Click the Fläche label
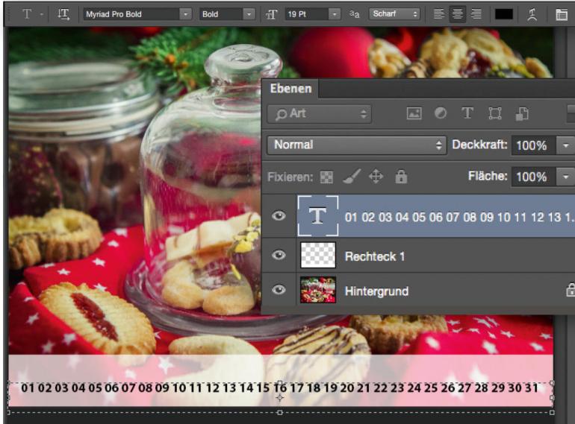This screenshot has height=424, width=575. tap(488, 176)
